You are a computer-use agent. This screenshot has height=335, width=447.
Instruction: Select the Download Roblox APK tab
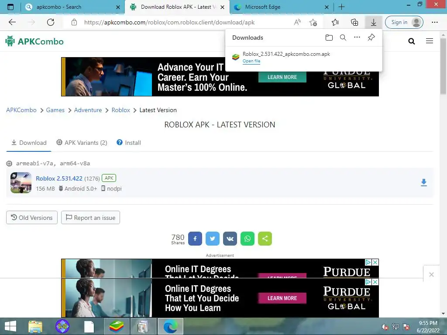click(177, 7)
